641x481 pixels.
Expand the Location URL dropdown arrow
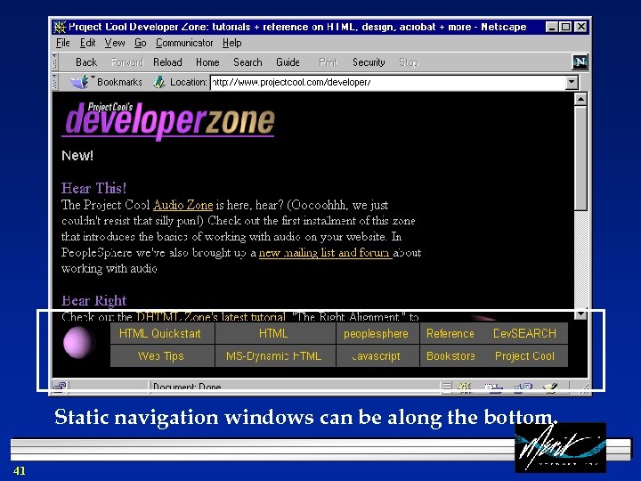(x=572, y=82)
